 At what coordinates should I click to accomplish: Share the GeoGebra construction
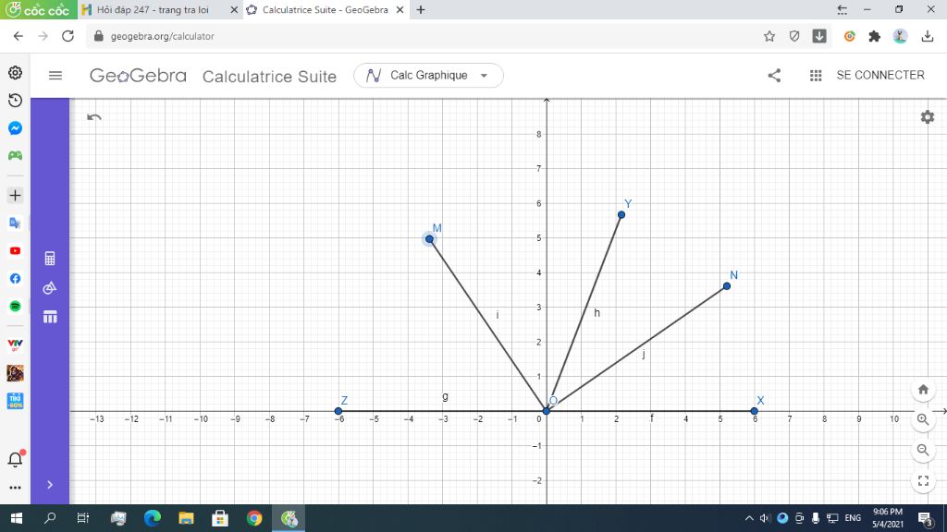[x=774, y=76]
